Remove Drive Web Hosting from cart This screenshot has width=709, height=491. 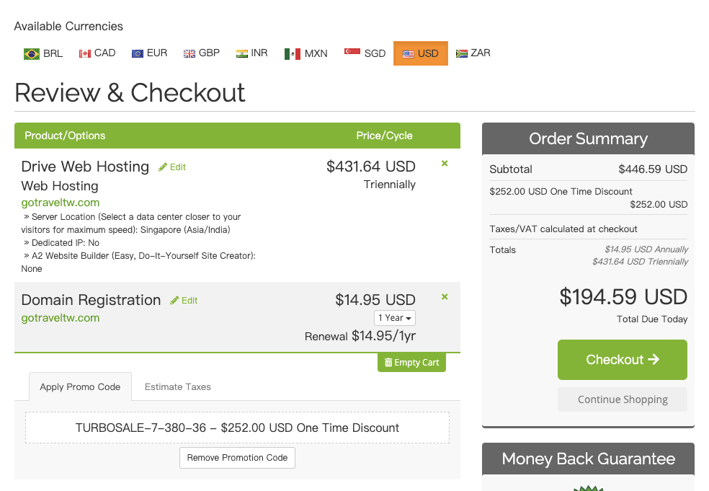pyautogui.click(x=445, y=164)
